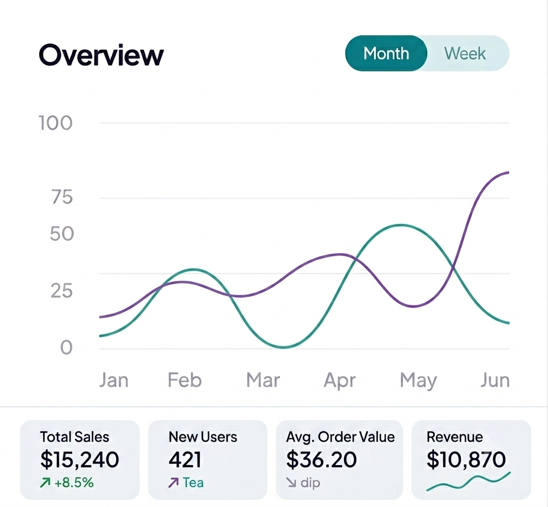Click the gray down arrow beside dip
The image size is (548, 507).
click(291, 483)
